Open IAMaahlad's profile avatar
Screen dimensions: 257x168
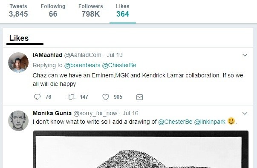[18, 63]
